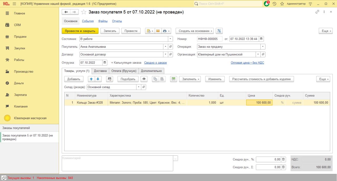
Task: Toggle the eye visibility button
Action: pyautogui.click(x=144, y=79)
